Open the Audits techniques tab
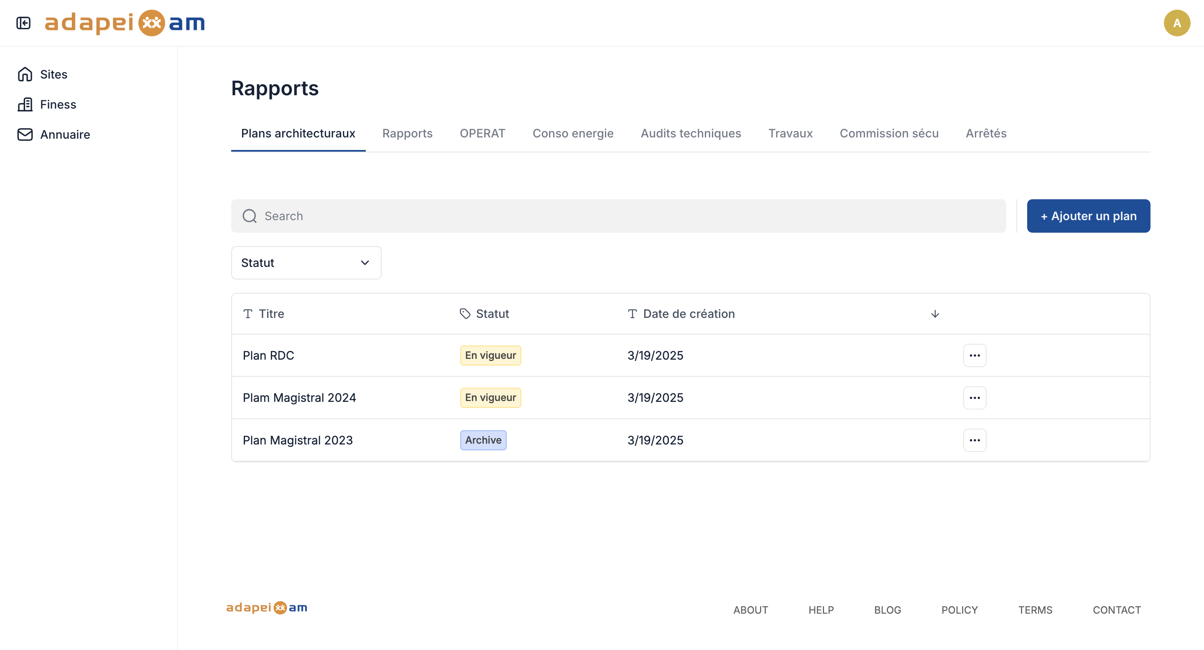This screenshot has height=650, width=1204. (x=690, y=134)
